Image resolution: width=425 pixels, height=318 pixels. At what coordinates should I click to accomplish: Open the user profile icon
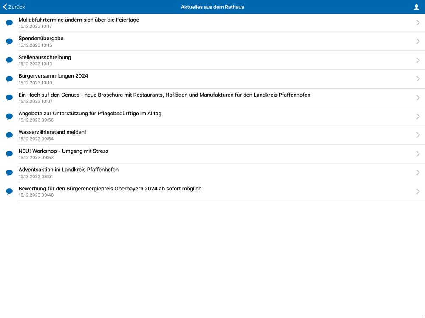pyautogui.click(x=416, y=7)
